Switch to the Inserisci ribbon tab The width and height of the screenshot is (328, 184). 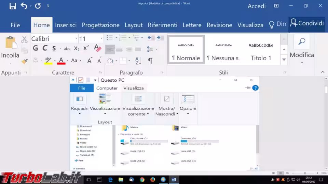[x=66, y=25]
